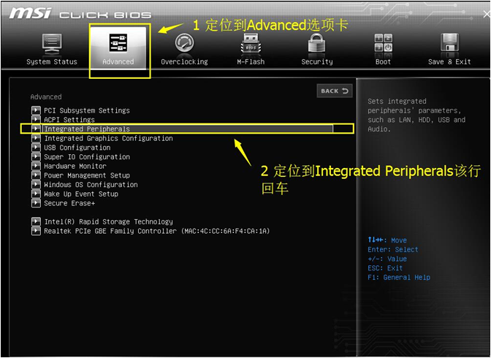Switch to the System Status tab label
This screenshot has height=358, width=491.
coord(52,61)
